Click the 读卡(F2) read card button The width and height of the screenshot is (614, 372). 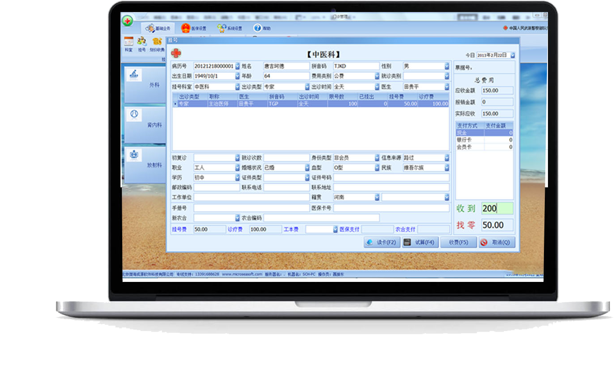(x=382, y=242)
